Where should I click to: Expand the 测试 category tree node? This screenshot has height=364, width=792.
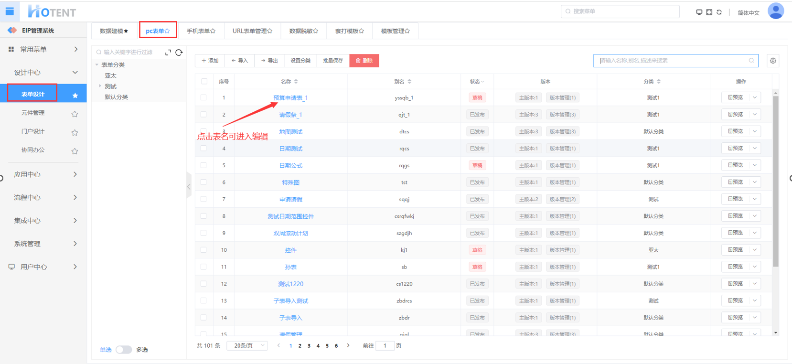(x=100, y=86)
